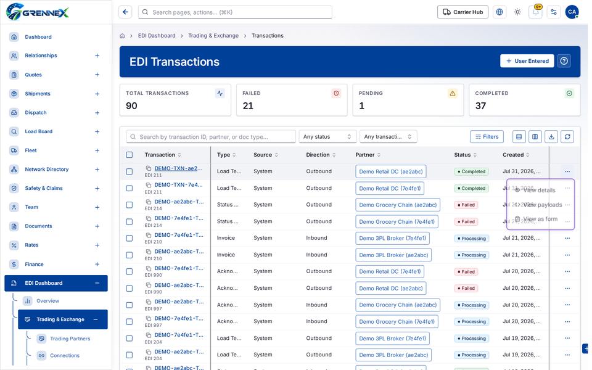592x370 pixels.
Task: Choose View as form from the row menu
Action: tap(540, 219)
